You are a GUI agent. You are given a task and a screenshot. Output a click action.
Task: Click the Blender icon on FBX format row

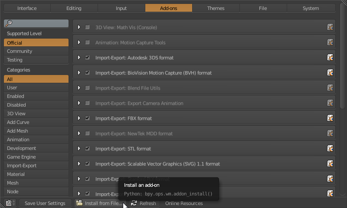(330, 118)
